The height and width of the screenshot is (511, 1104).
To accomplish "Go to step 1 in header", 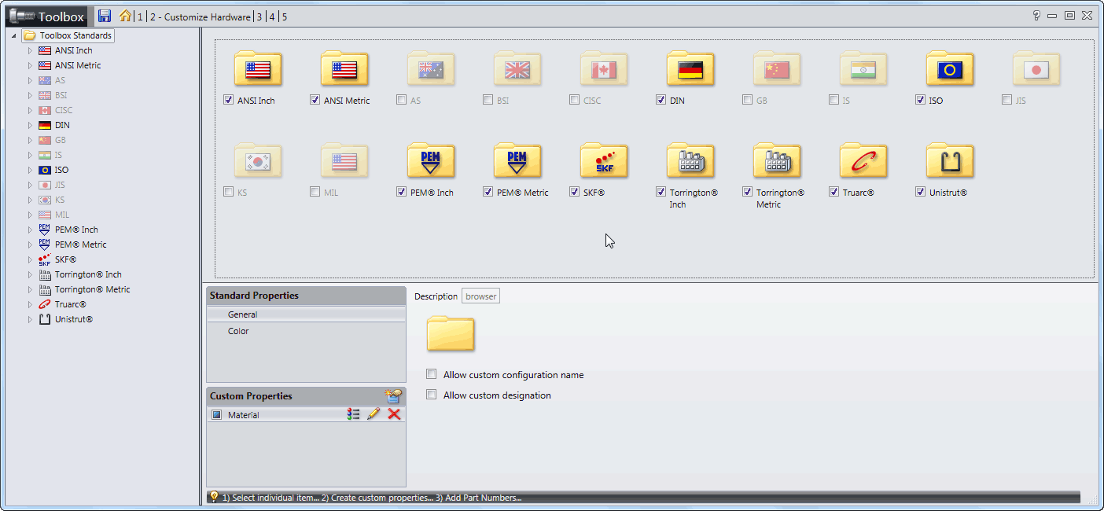I will (140, 17).
